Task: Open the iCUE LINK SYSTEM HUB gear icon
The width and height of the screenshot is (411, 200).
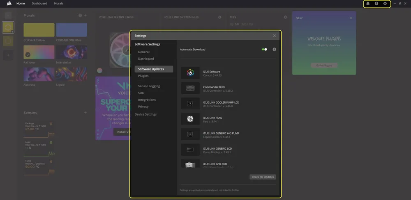Action: coord(219,17)
